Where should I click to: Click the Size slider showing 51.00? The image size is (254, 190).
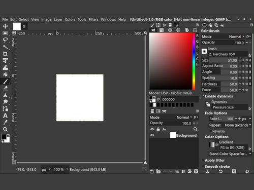(x=219, y=60)
